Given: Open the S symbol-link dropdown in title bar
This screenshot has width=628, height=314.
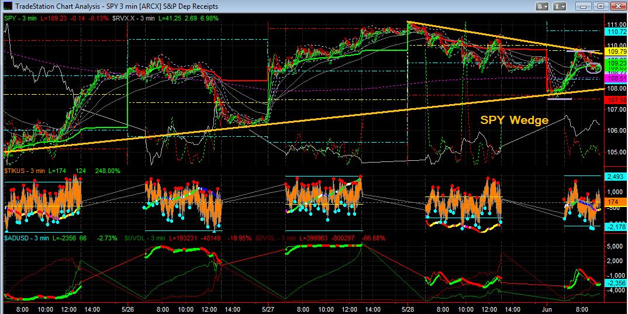Looking at the screenshot, I should point(543,6).
